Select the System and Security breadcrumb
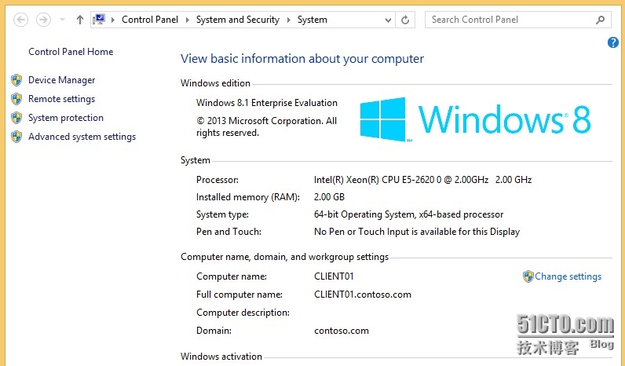The width and height of the screenshot is (625, 366). click(x=238, y=20)
